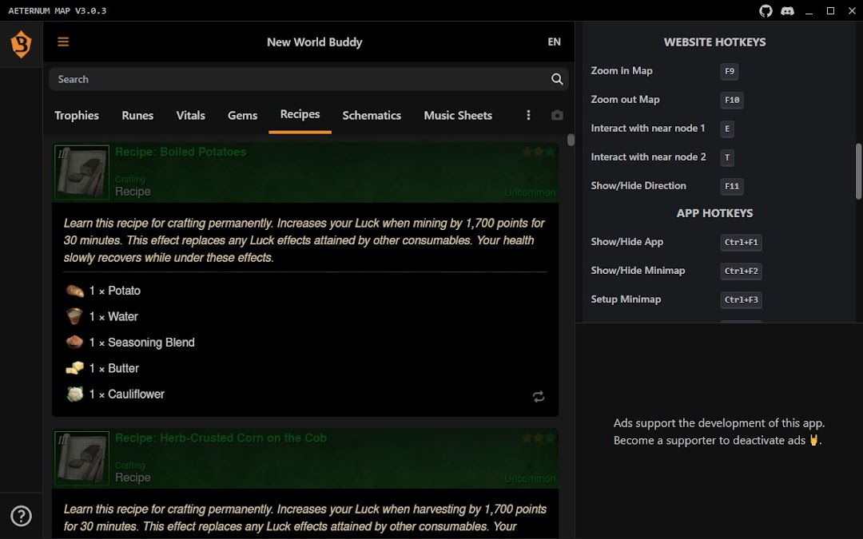The width and height of the screenshot is (863, 539).
Task: Click the star rating on Boiled Potatoes
Action: (x=539, y=152)
